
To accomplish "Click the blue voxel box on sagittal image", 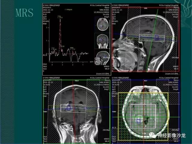I will pyautogui.click(x=157, y=38).
